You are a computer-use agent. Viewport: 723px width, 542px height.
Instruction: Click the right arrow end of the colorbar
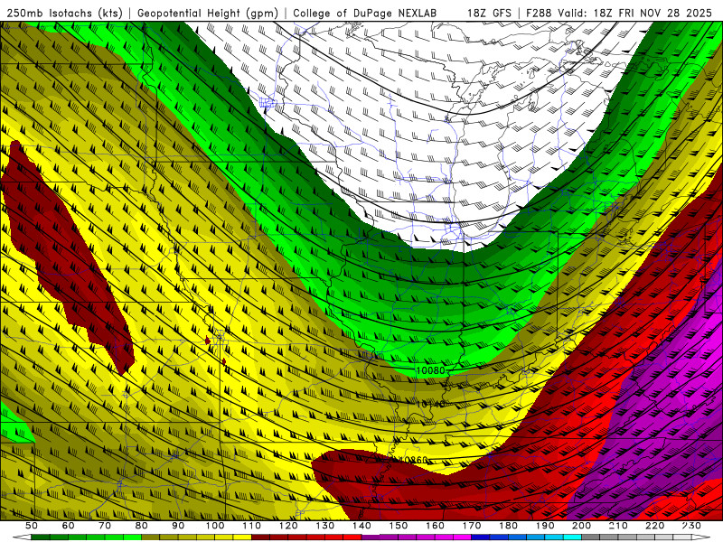click(701, 537)
